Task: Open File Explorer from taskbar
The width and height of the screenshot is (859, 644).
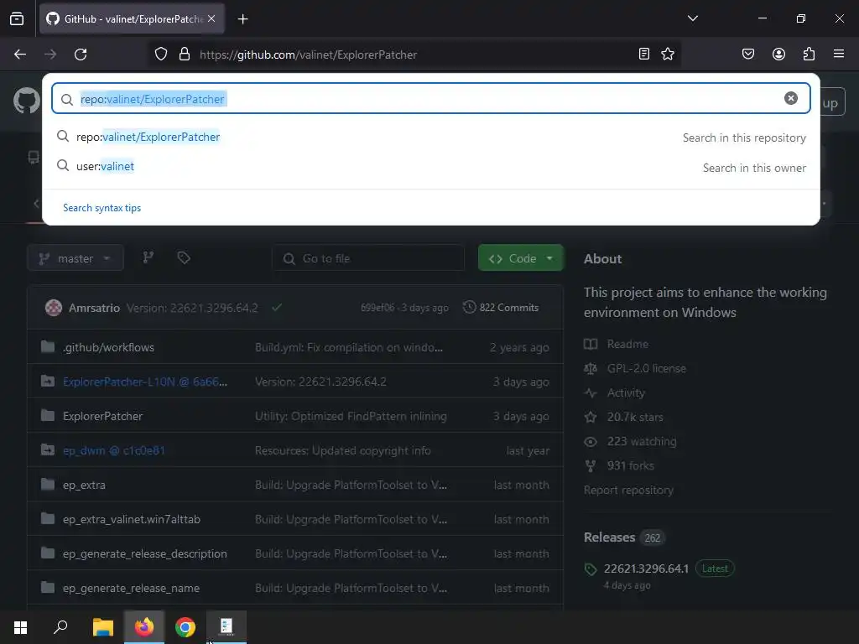Action: [103, 627]
